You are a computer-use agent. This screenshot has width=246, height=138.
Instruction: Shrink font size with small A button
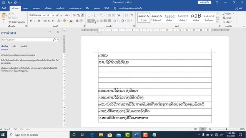[61, 15]
